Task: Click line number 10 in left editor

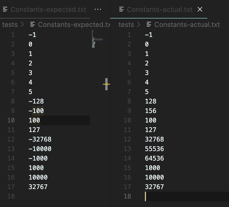Action: 11,120
